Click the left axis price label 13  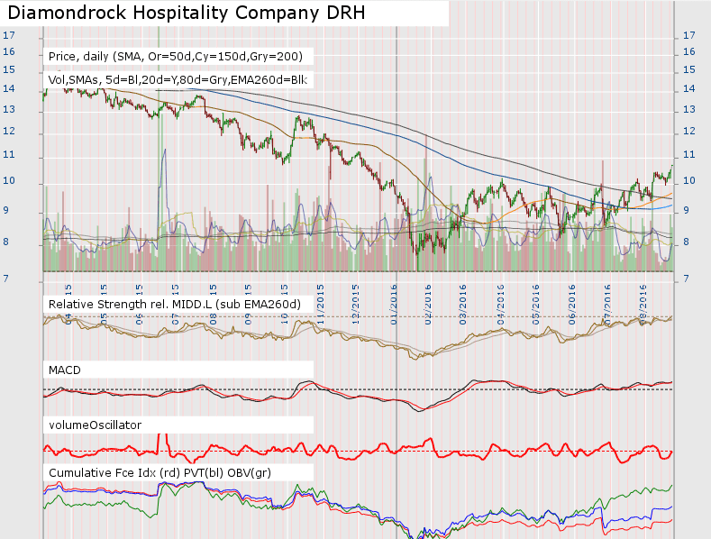pos(9,109)
